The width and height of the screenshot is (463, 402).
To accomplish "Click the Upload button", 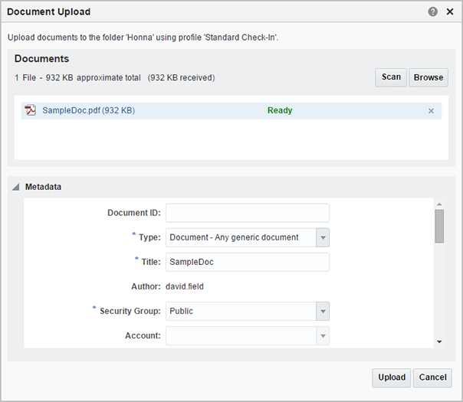I will [392, 377].
